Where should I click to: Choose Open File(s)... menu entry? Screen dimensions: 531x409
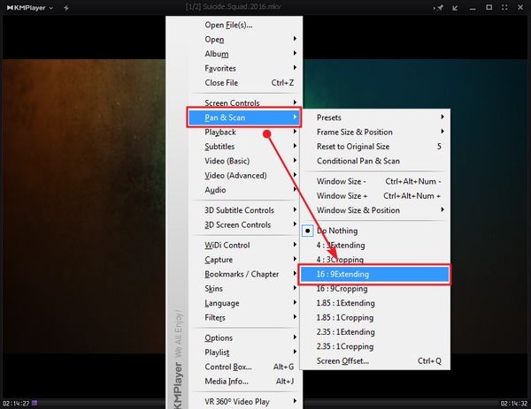tap(244, 25)
